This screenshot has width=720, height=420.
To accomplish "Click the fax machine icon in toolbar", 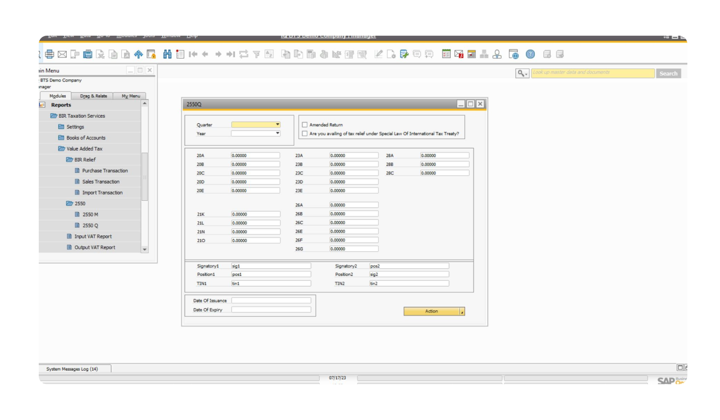I will pos(88,54).
